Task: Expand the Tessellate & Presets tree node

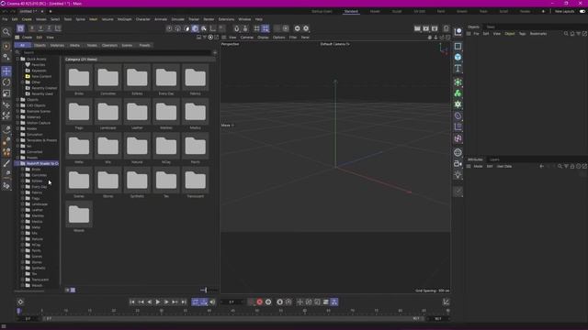Action: 17,140
